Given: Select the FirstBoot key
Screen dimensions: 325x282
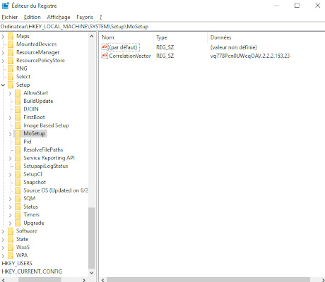Looking at the screenshot, I should (34, 117).
